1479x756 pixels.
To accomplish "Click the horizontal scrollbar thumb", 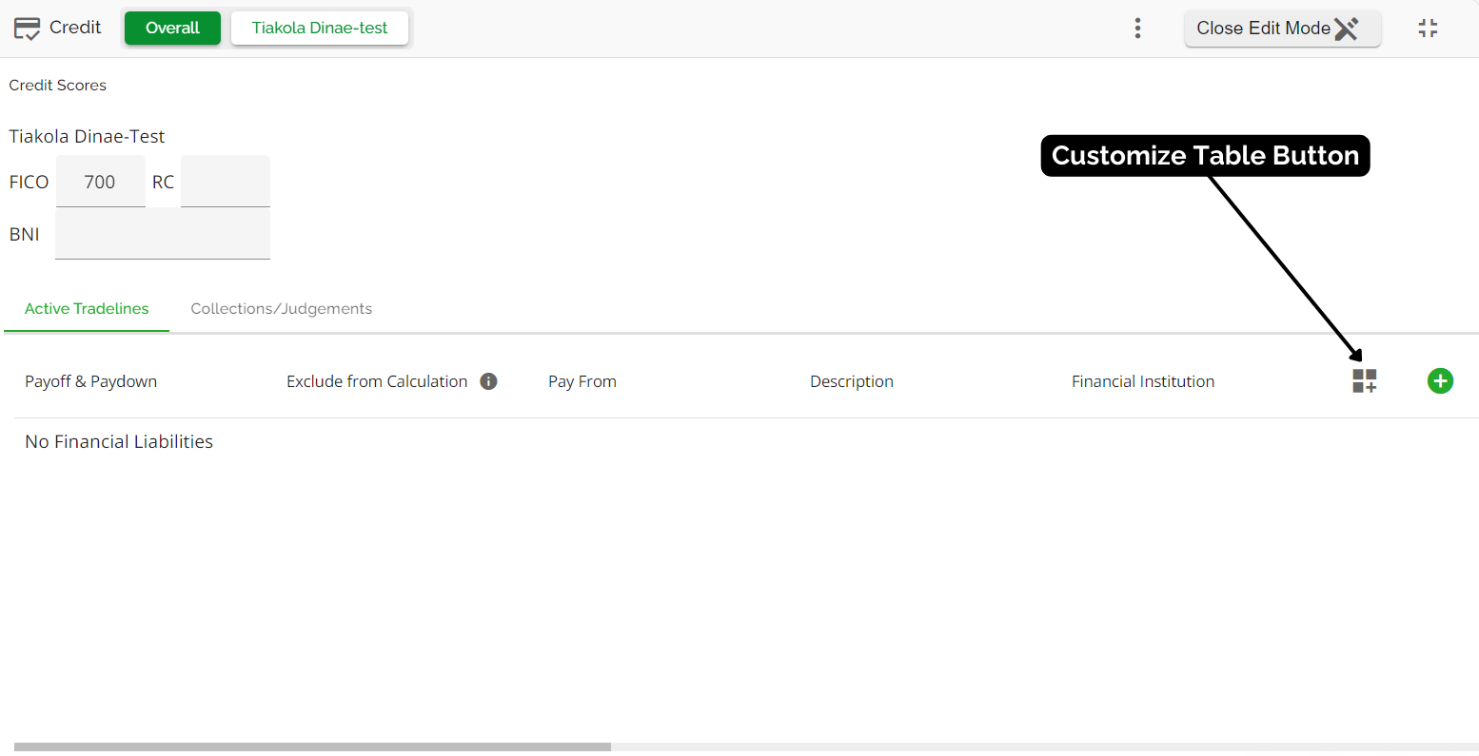I will click(312, 747).
